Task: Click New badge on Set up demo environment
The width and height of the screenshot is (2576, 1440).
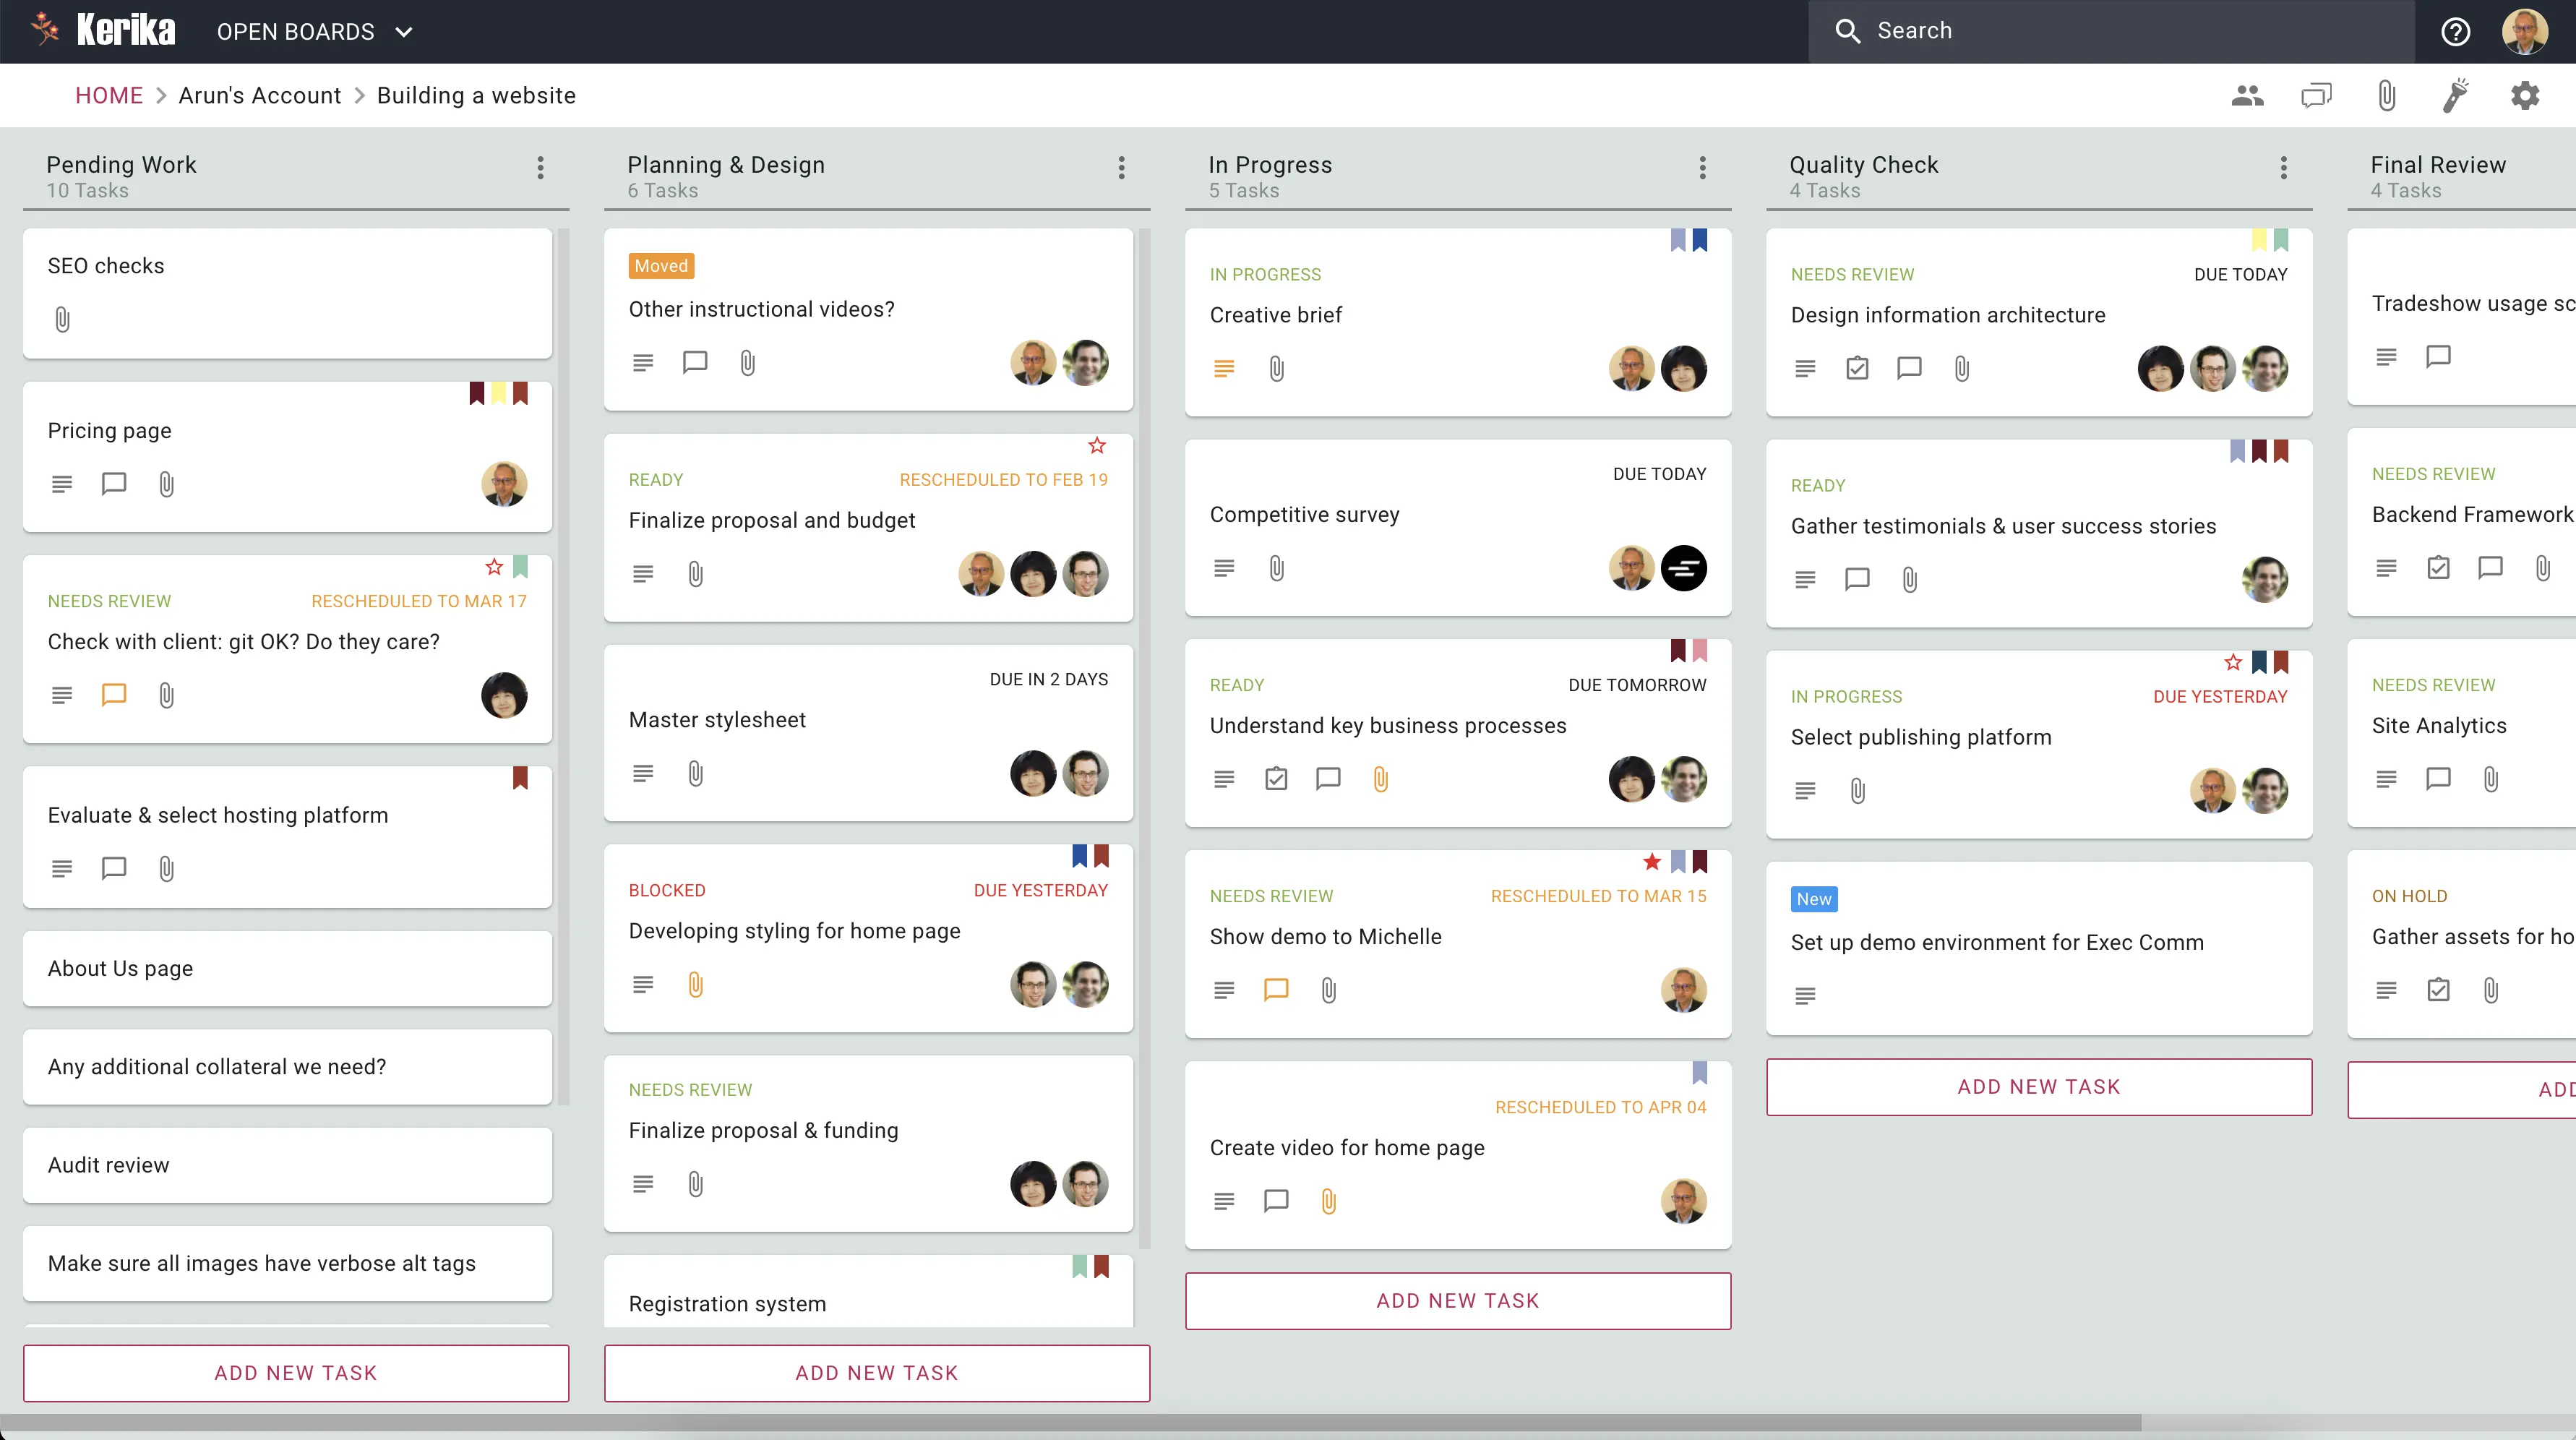Action: click(x=1814, y=899)
